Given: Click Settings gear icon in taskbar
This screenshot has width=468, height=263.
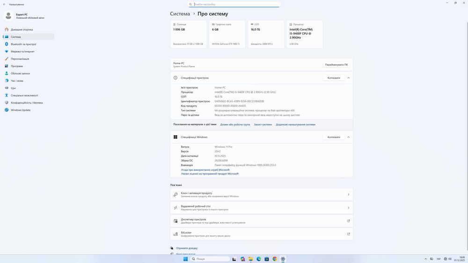Looking at the screenshot, I should pos(283,259).
